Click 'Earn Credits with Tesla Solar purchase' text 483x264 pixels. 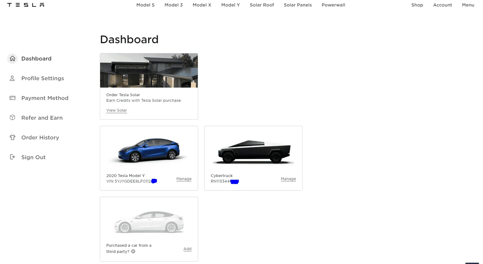(143, 101)
